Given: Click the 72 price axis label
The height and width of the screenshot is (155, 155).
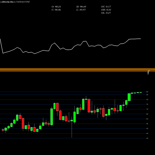Looking at the screenshot, I should click(x=147, y=109).
